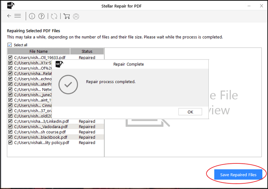Image resolution: width=268 pixels, height=189 pixels.
Task: Uncheck the checkbox for the 37_or file
Action: click(10, 111)
